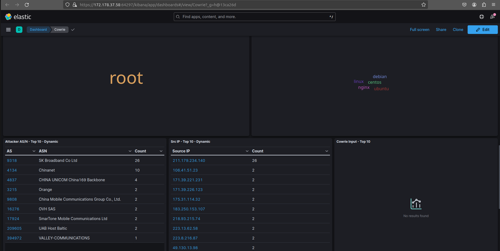Image resolution: width=500 pixels, height=251 pixels.
Task: Click the 'debian' tag in cloud
Action: [x=380, y=77]
